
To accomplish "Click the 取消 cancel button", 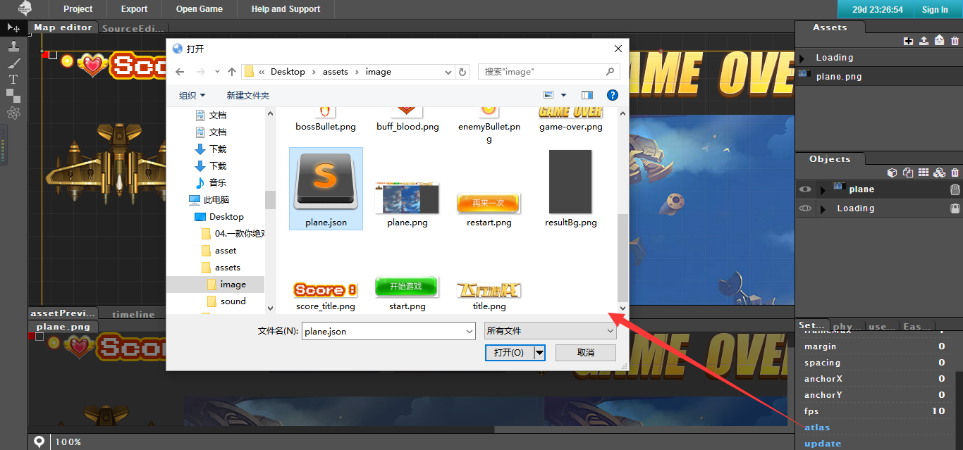I will (x=585, y=352).
